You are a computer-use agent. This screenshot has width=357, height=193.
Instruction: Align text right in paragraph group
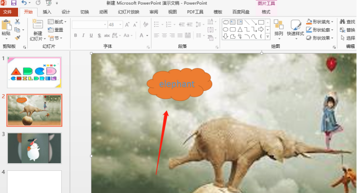[172, 36]
